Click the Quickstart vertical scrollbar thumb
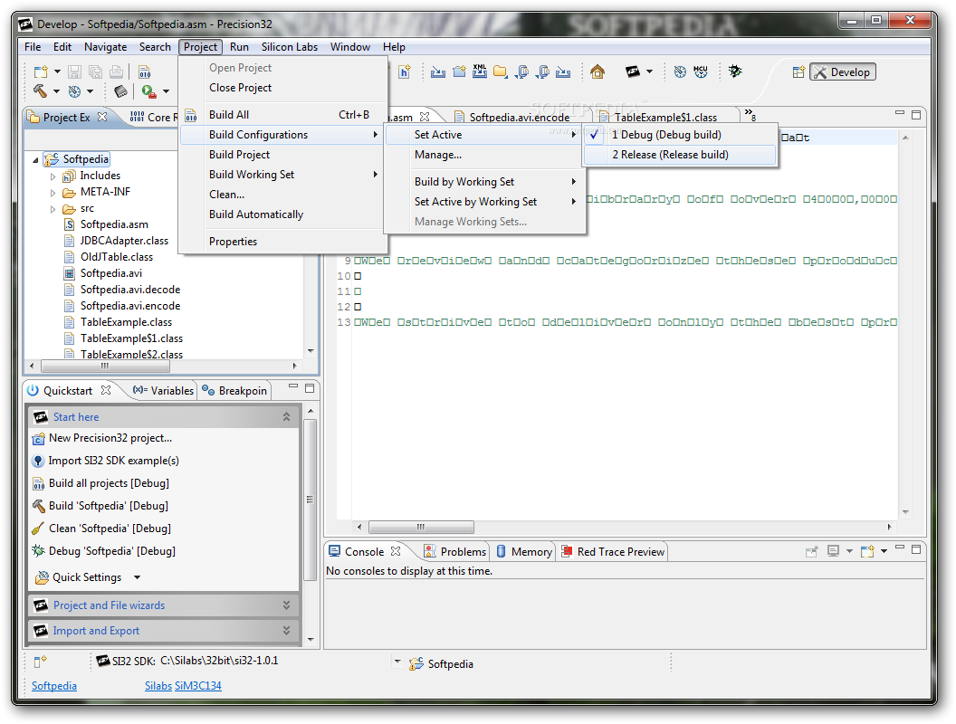The image size is (956, 724). click(310, 500)
